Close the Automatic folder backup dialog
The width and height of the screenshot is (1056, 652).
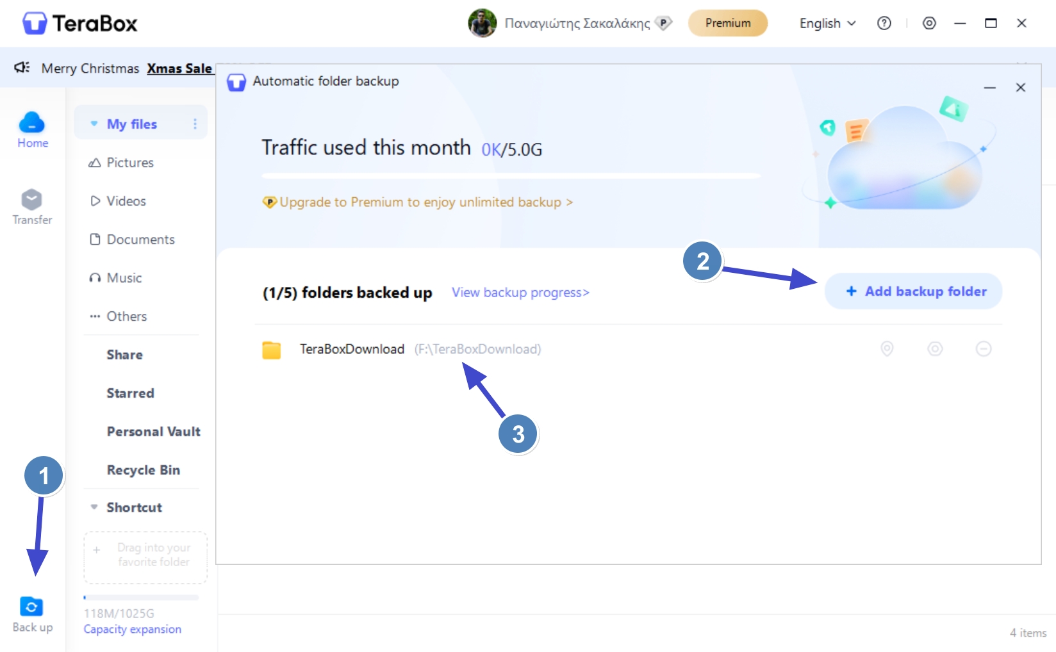click(1021, 87)
